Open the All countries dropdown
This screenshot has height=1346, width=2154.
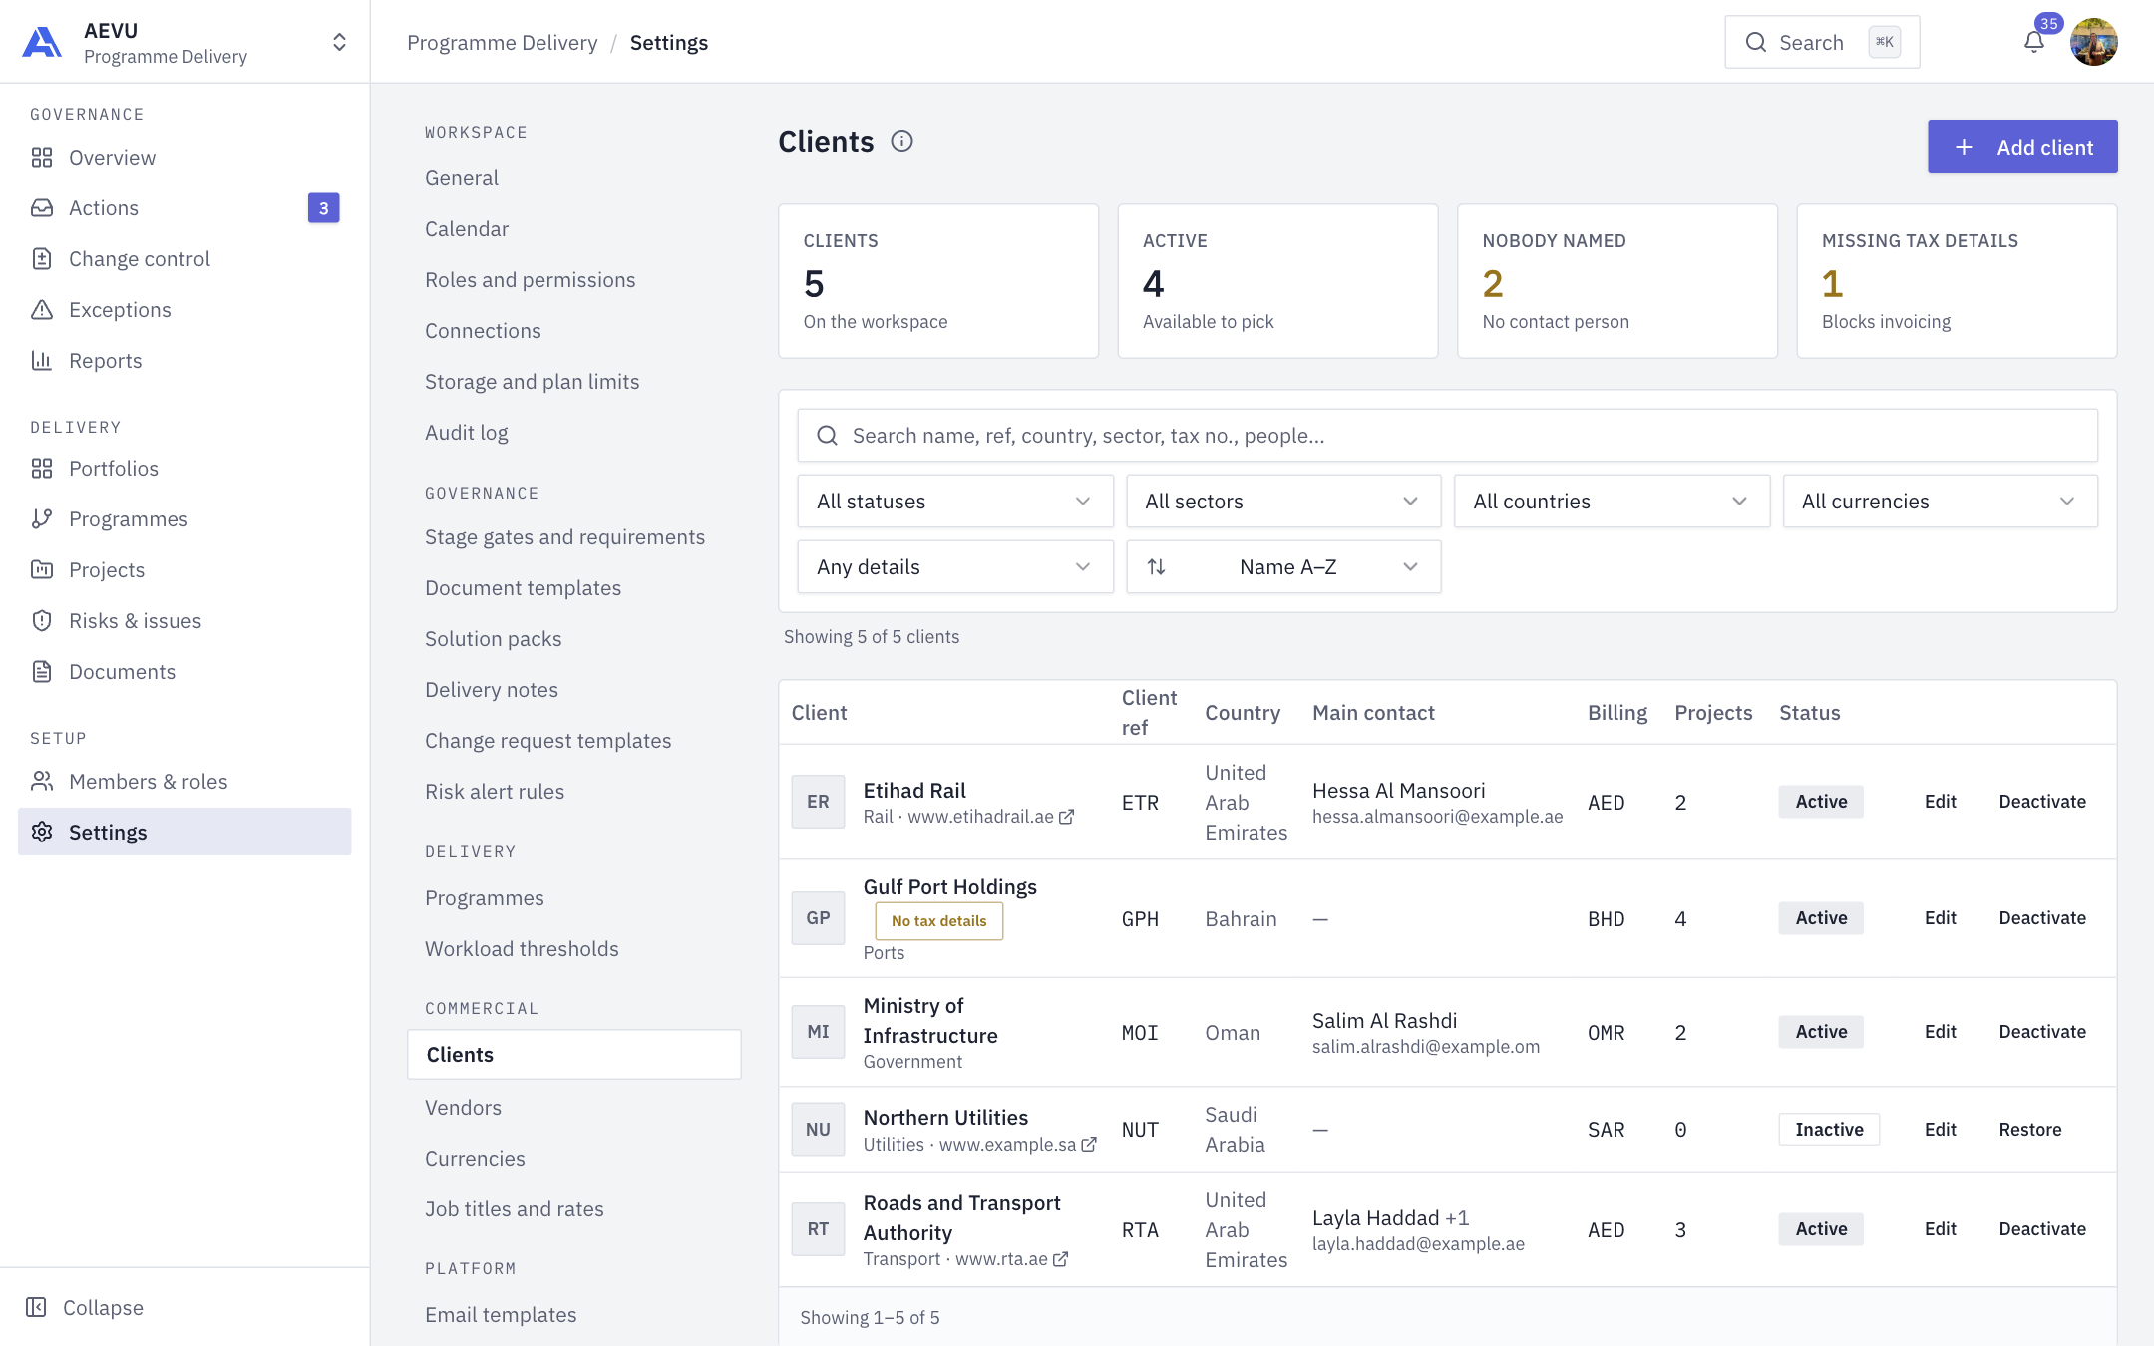click(1612, 502)
